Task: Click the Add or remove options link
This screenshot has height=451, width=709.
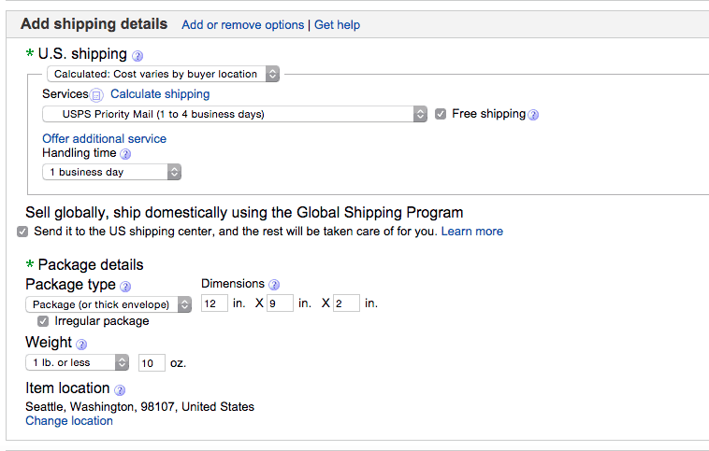Action: click(x=242, y=25)
